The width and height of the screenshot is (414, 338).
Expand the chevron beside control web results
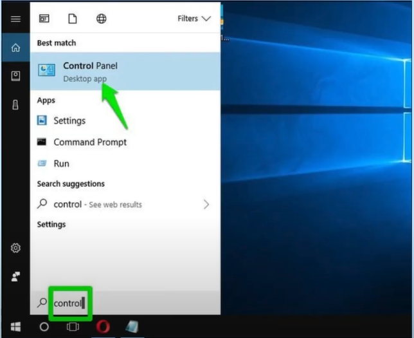pos(206,204)
